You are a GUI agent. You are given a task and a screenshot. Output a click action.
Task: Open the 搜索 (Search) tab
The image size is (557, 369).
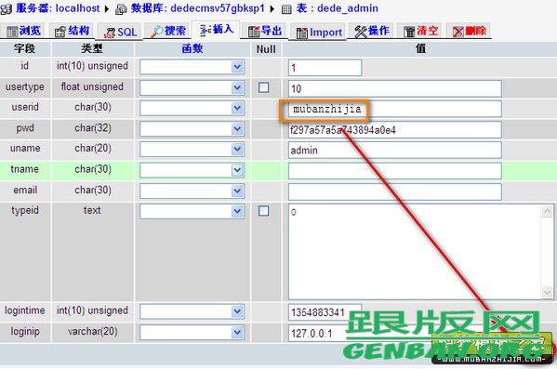point(167,32)
